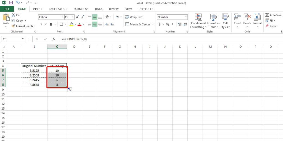Click the Delete cells icon
283x141 pixels.
pyautogui.click(x=247, y=17)
